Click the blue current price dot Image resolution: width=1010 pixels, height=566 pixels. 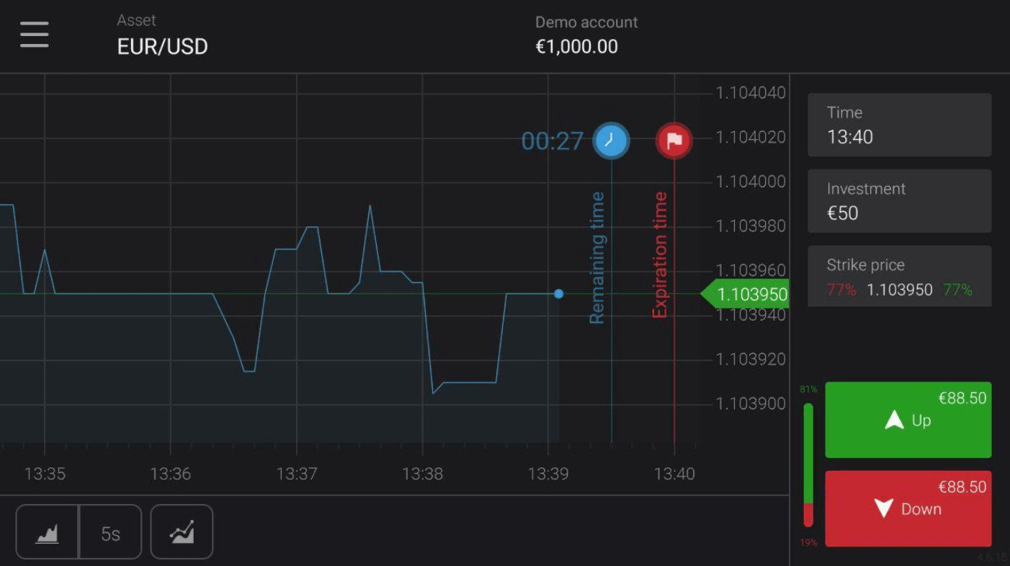pos(558,293)
